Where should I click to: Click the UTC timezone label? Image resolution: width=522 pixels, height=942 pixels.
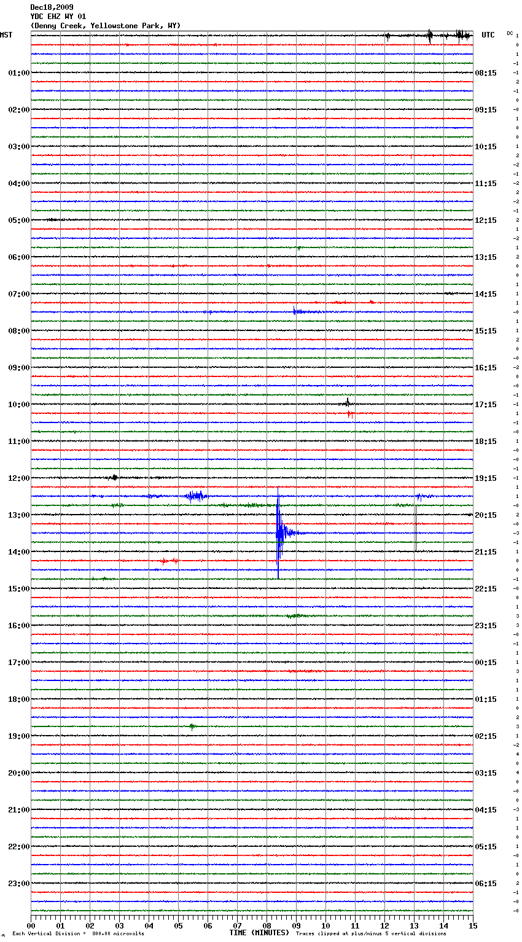[488, 35]
